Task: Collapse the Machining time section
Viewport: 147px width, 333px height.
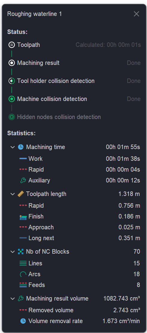Action: tap(13, 147)
